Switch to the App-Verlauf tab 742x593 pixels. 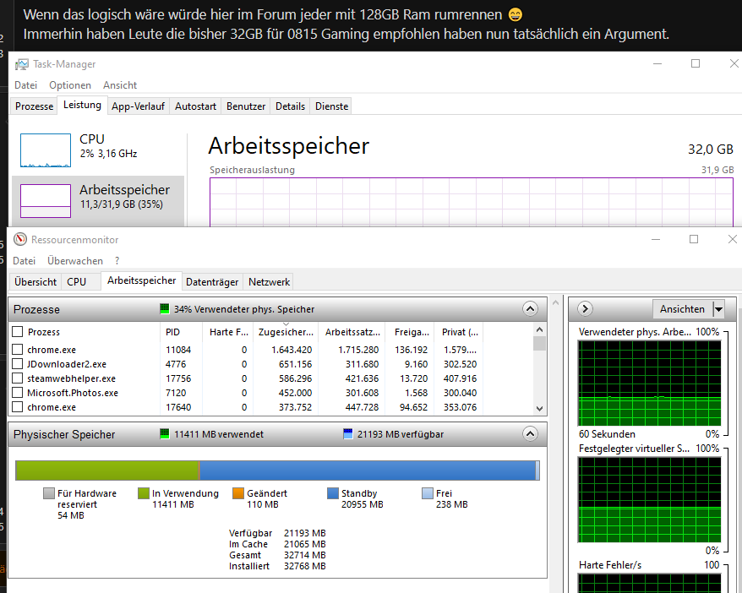139,106
